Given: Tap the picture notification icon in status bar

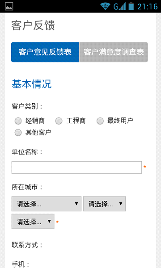Looking at the screenshot, I should point(9,6).
